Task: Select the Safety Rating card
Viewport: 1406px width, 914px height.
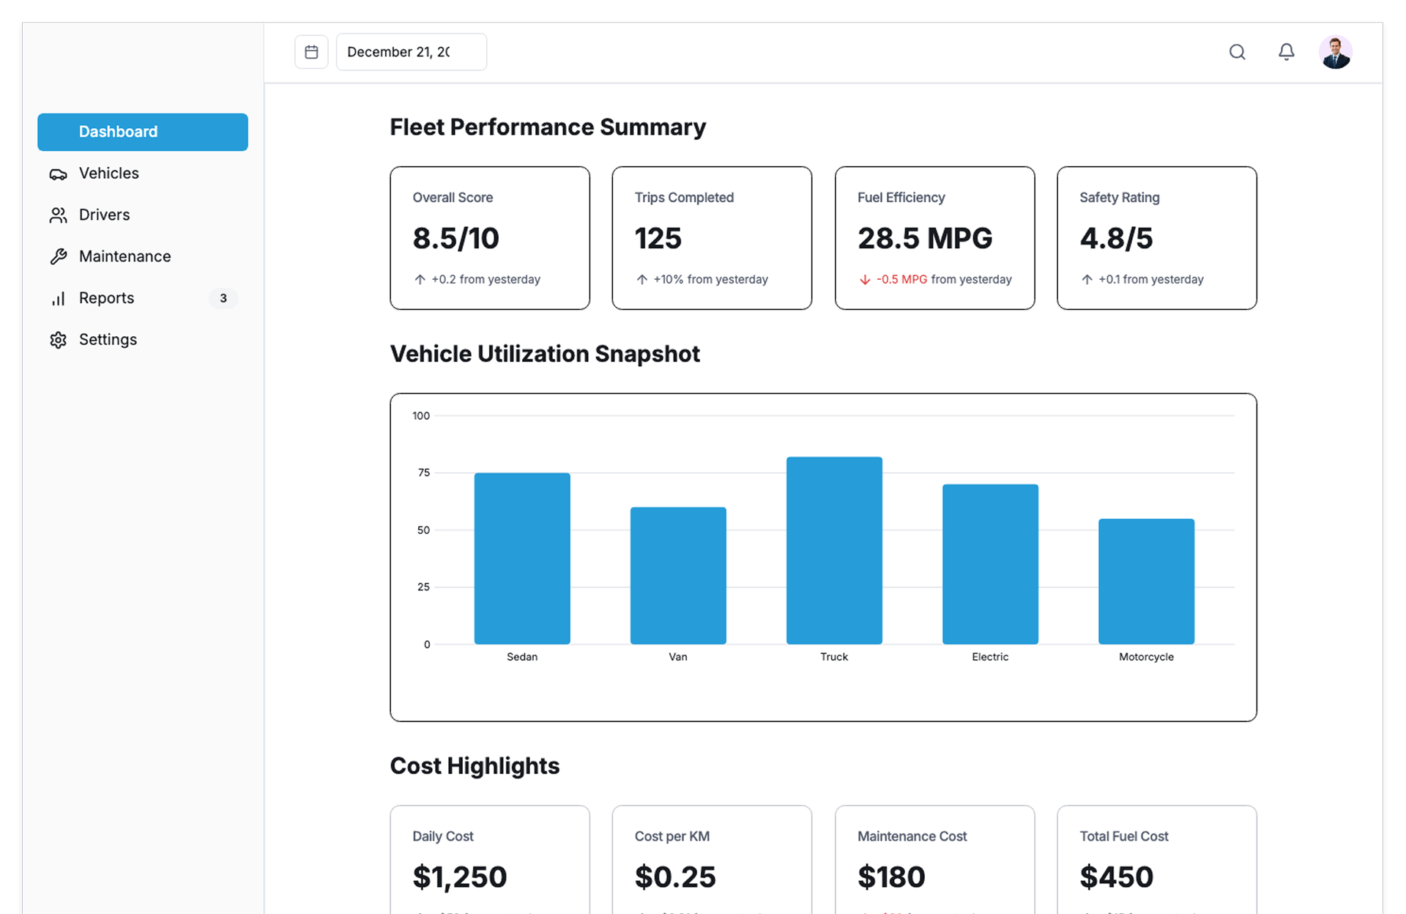Action: [x=1156, y=238]
